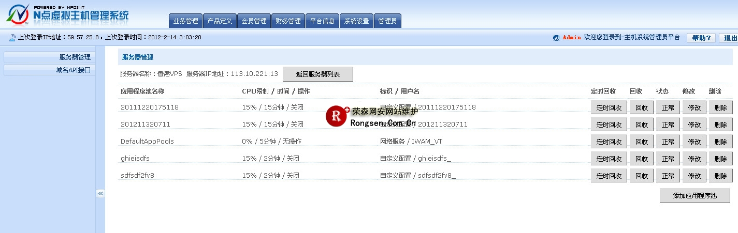
Task: Toggle 正常 status for ghieisdfs pool
Action: tap(668, 159)
